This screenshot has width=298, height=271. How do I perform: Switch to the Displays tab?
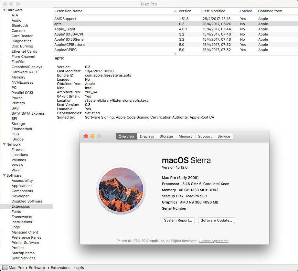pyautogui.click(x=147, y=136)
